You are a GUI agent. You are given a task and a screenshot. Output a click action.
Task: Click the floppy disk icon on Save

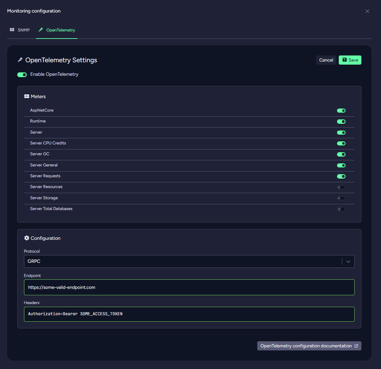(344, 60)
